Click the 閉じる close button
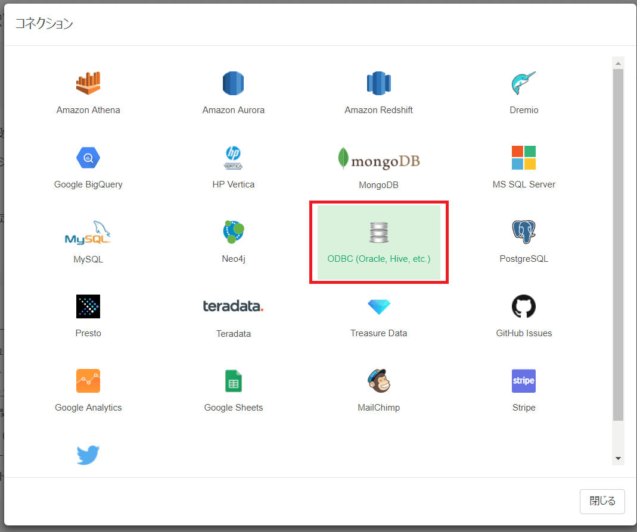 (x=602, y=501)
